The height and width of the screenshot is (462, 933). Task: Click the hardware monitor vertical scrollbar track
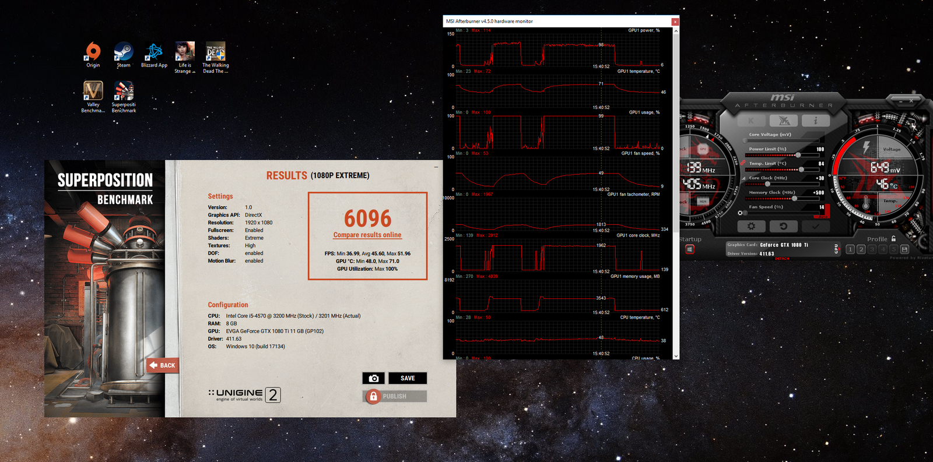(x=676, y=193)
